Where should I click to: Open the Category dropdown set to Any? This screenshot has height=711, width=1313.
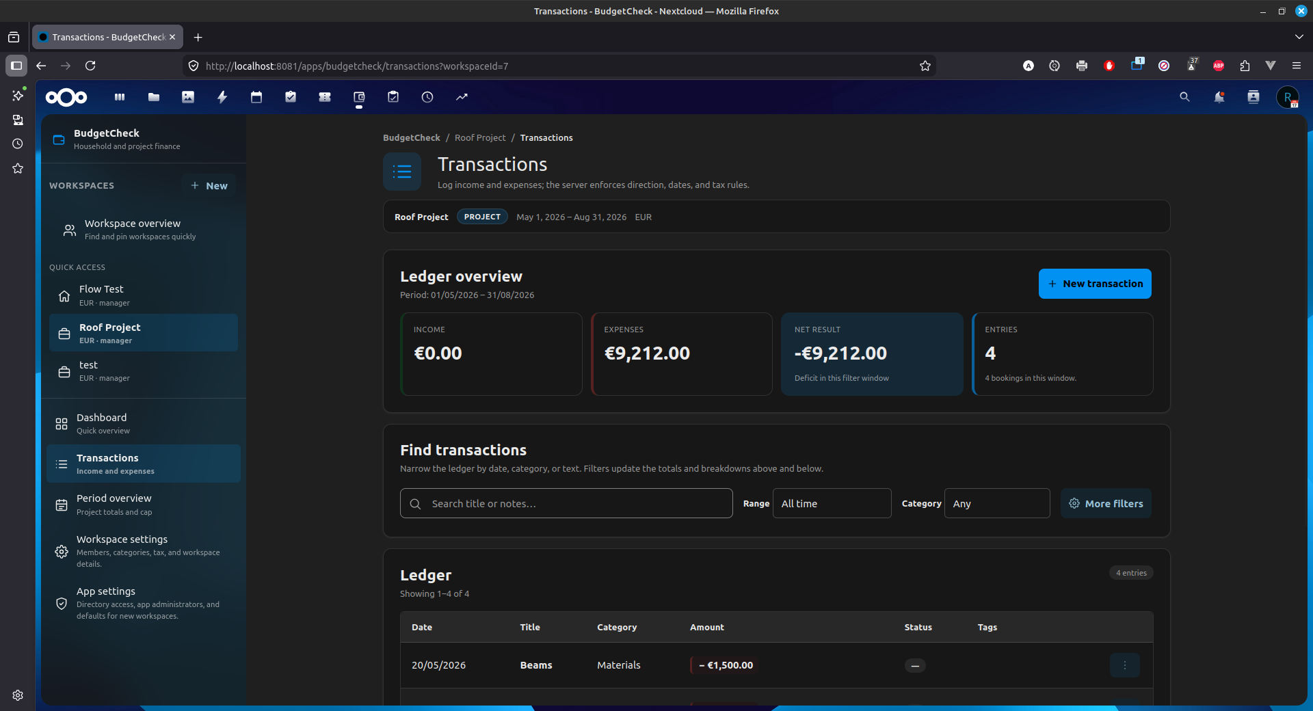(x=997, y=503)
